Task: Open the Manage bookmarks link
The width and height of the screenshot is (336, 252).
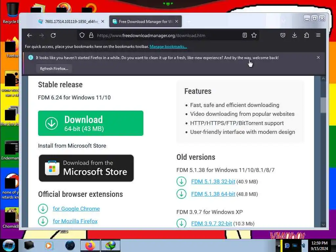Action: point(168,47)
